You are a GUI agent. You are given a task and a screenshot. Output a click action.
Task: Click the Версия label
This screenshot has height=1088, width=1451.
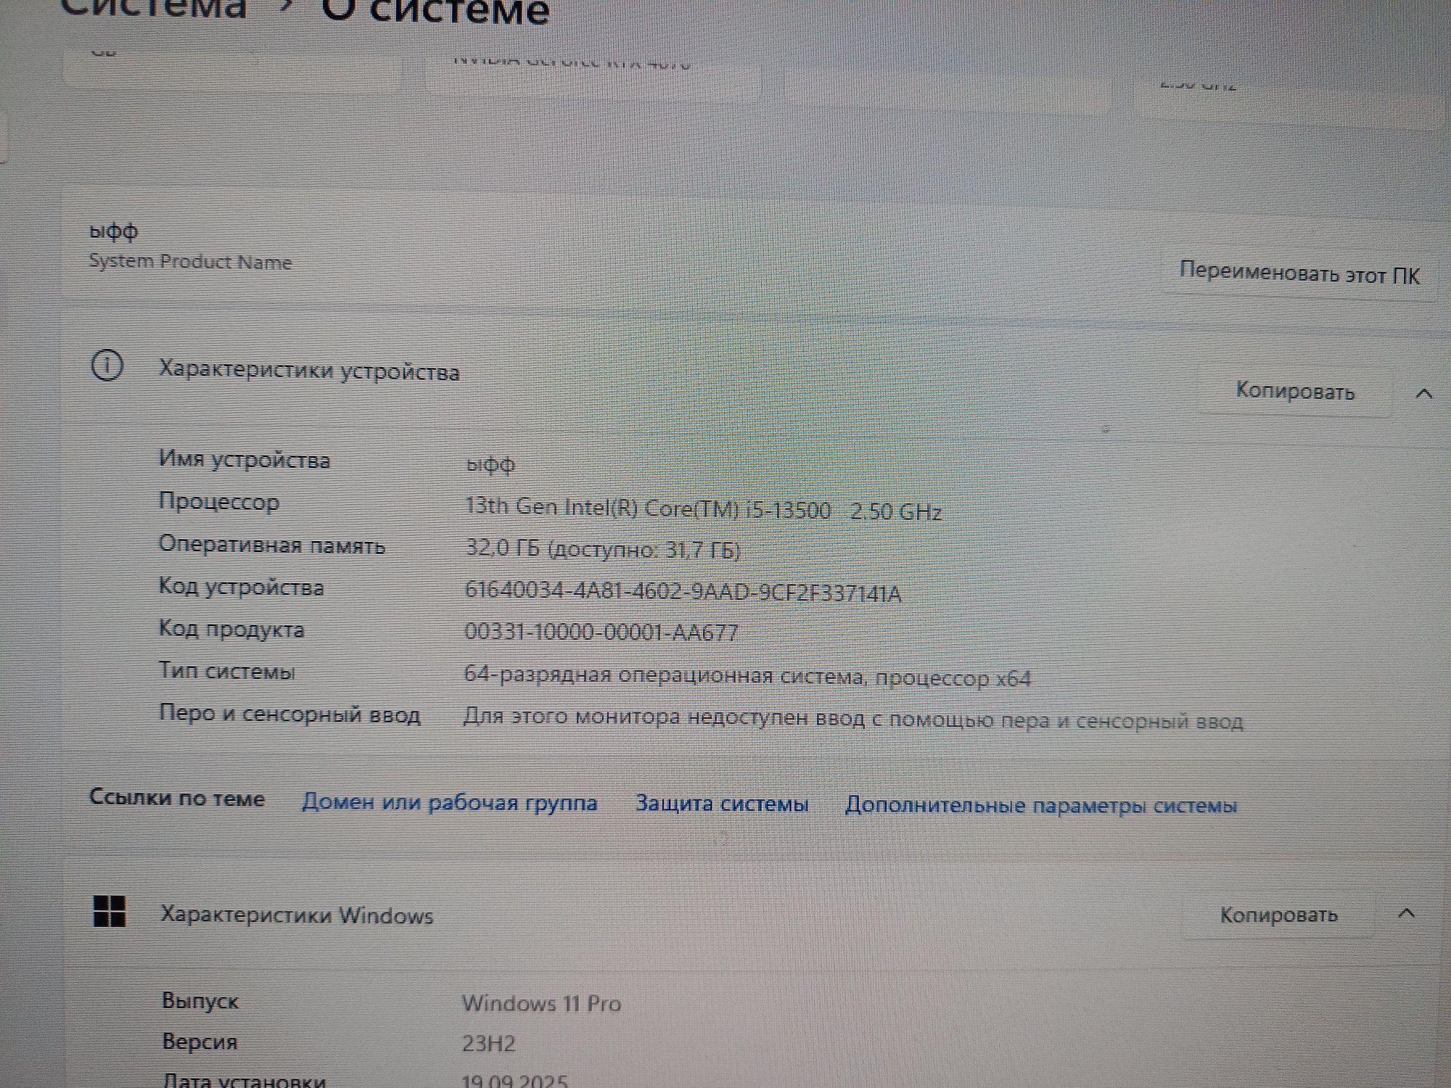[200, 1042]
